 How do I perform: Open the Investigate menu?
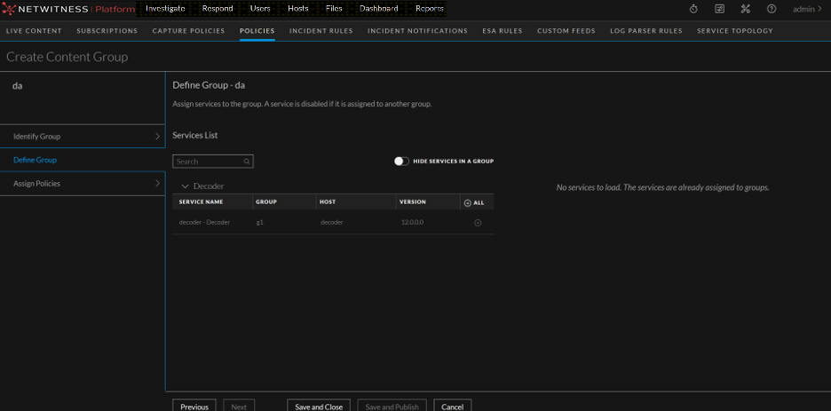(164, 9)
